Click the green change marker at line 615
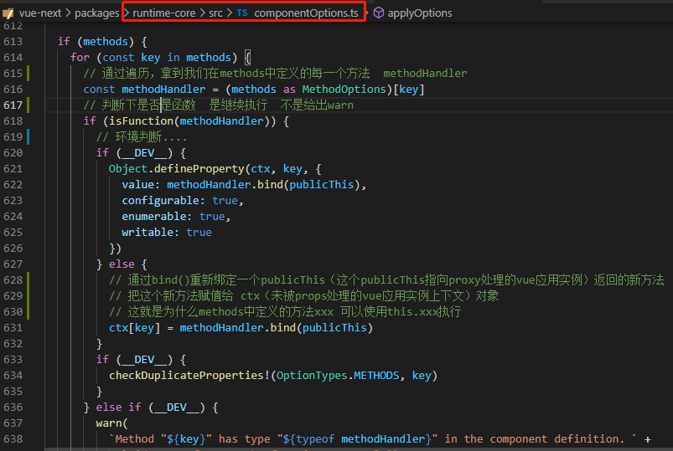Image resolution: width=673 pixels, height=451 pixels. click(x=28, y=74)
